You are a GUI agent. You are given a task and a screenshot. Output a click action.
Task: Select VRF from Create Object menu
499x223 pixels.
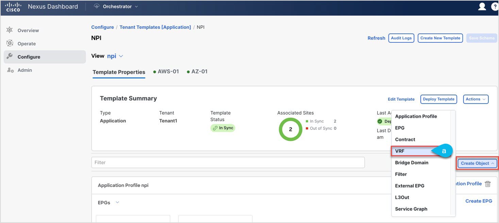click(400, 151)
